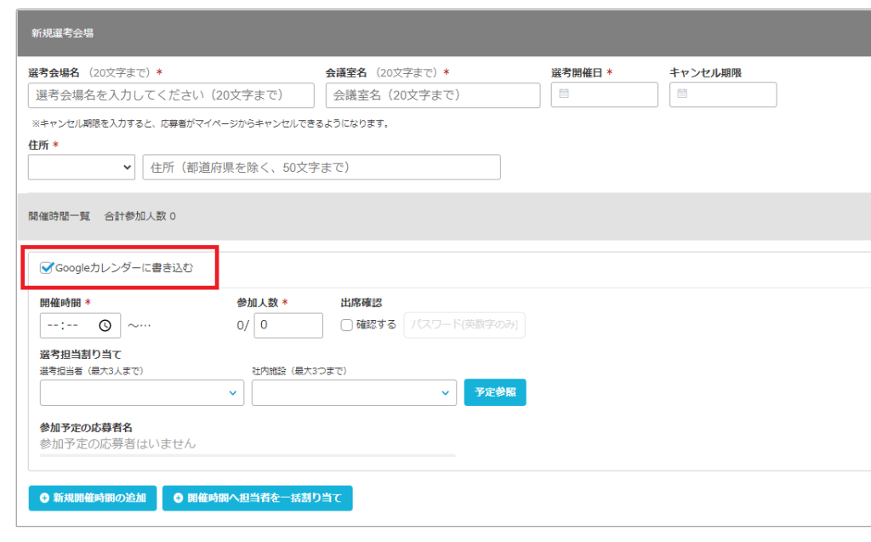The width and height of the screenshot is (871, 542).
Task: Toggle Googleカレンダーに書き込む checkbox
Action: click(x=47, y=268)
